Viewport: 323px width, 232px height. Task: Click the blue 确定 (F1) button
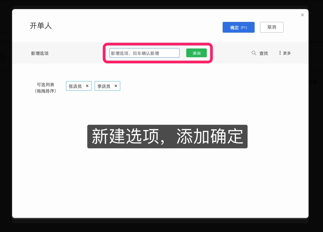[x=238, y=27]
